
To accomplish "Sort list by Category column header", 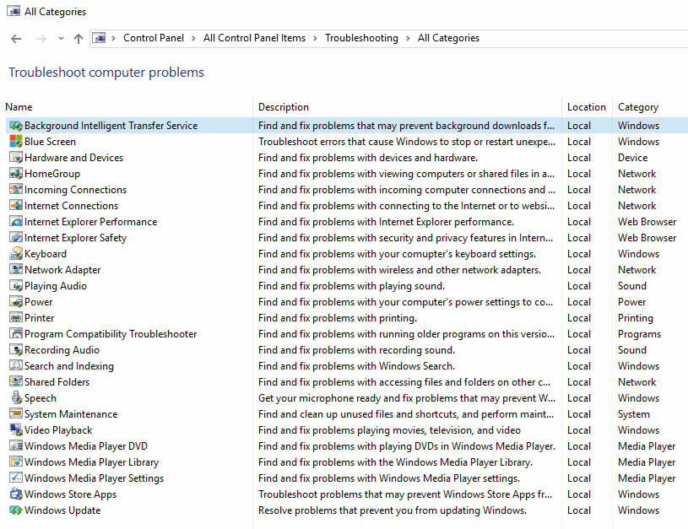I will pyautogui.click(x=638, y=107).
